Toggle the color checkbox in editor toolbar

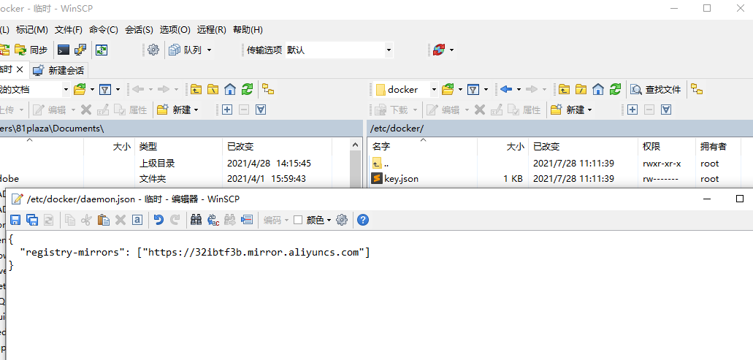pyautogui.click(x=298, y=220)
